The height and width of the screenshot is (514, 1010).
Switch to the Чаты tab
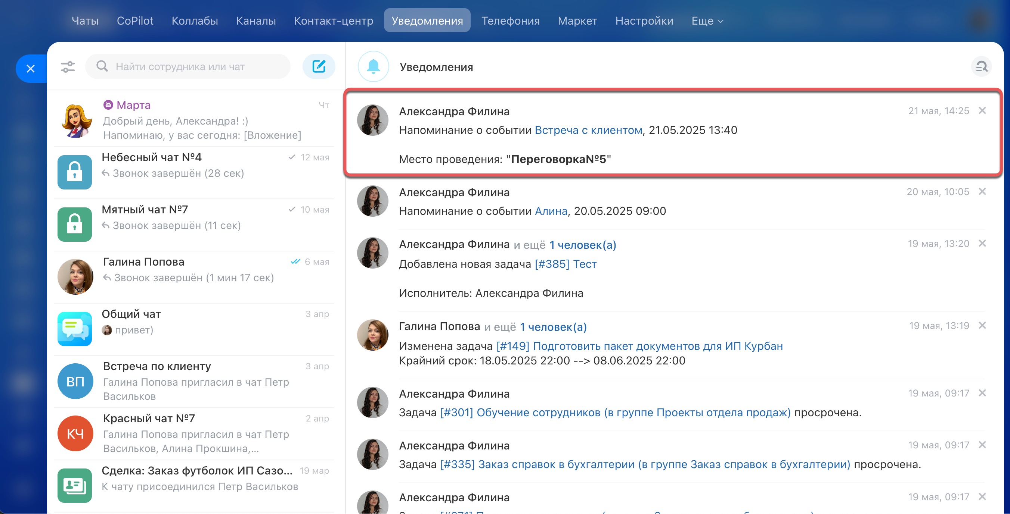point(85,21)
